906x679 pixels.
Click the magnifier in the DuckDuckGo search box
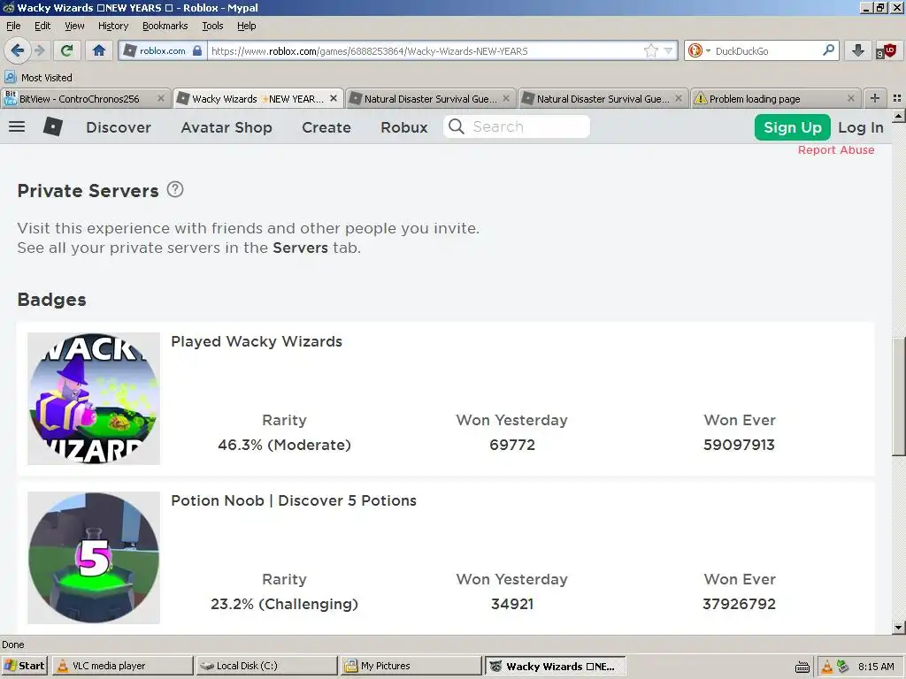click(828, 50)
